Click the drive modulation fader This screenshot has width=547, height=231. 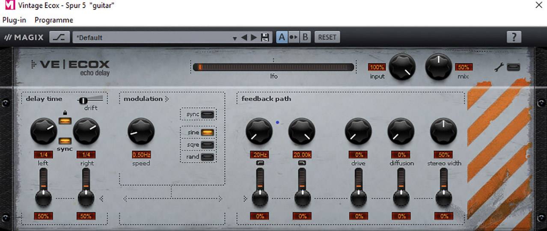click(359, 198)
